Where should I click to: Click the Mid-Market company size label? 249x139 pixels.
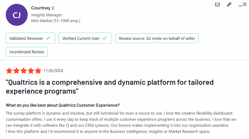tap(56, 21)
